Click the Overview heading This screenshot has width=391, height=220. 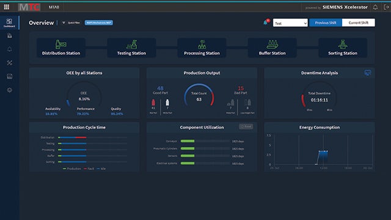pos(42,23)
